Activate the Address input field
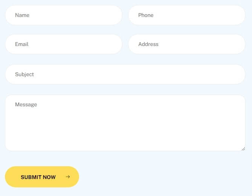The image size is (252, 196). [x=187, y=44]
